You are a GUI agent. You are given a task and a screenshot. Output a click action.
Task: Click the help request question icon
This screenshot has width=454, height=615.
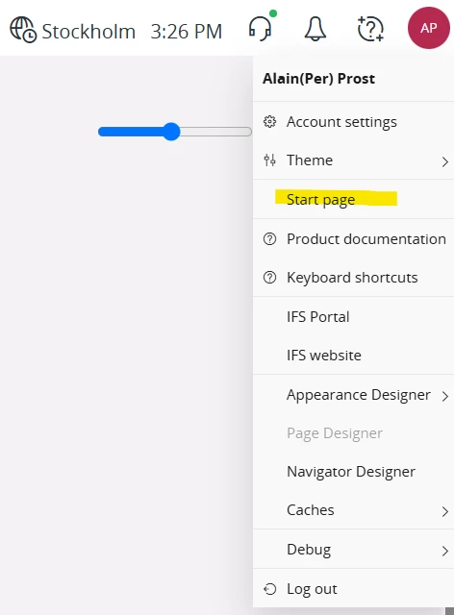coord(370,29)
